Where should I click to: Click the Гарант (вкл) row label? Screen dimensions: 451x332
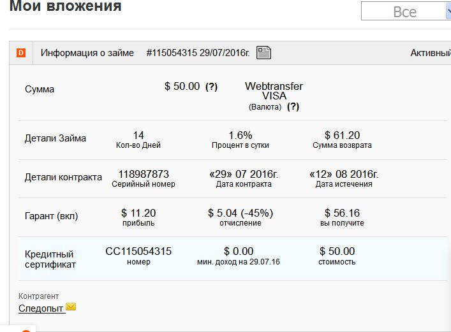[x=51, y=216]
